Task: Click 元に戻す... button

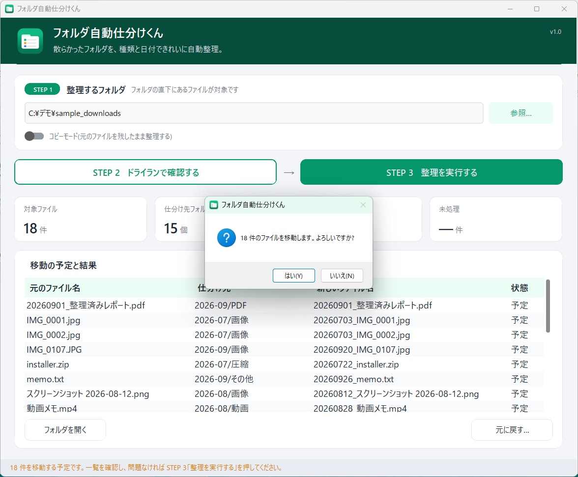Action: point(512,429)
